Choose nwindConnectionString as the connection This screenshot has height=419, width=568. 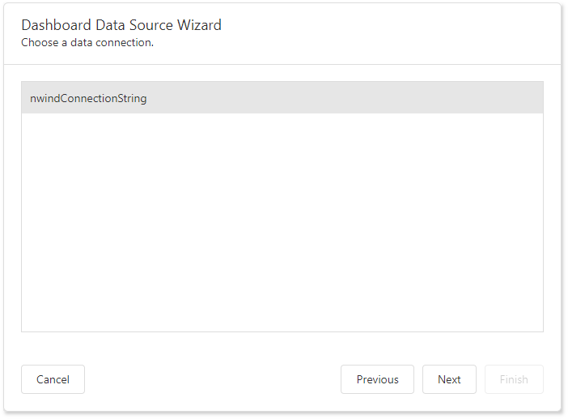click(88, 99)
